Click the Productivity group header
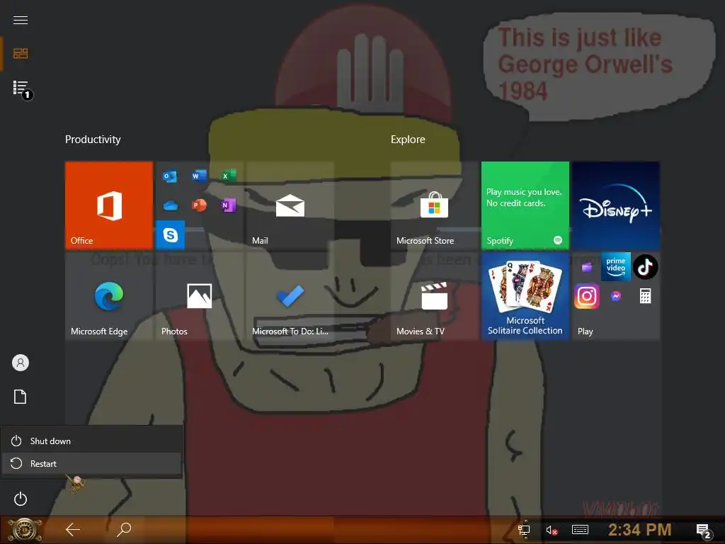This screenshot has height=544, width=725. click(x=93, y=140)
